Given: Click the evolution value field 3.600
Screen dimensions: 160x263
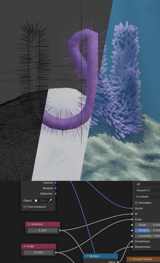Looking at the screenshot, I should click(x=42, y=230).
